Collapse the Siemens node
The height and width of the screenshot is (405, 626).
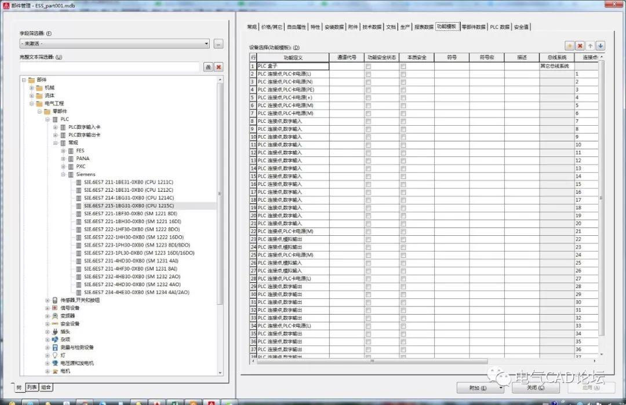coord(63,174)
